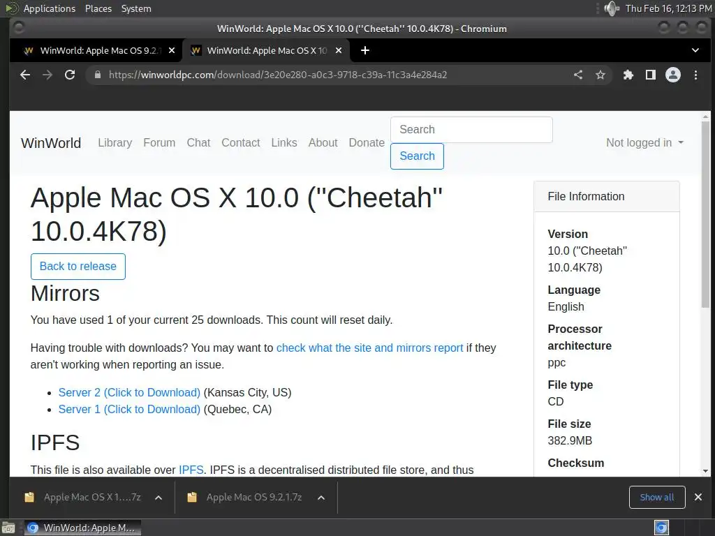Image resolution: width=715 pixels, height=536 pixels.
Task: Open the Extensions puzzle icon
Action: click(x=628, y=75)
